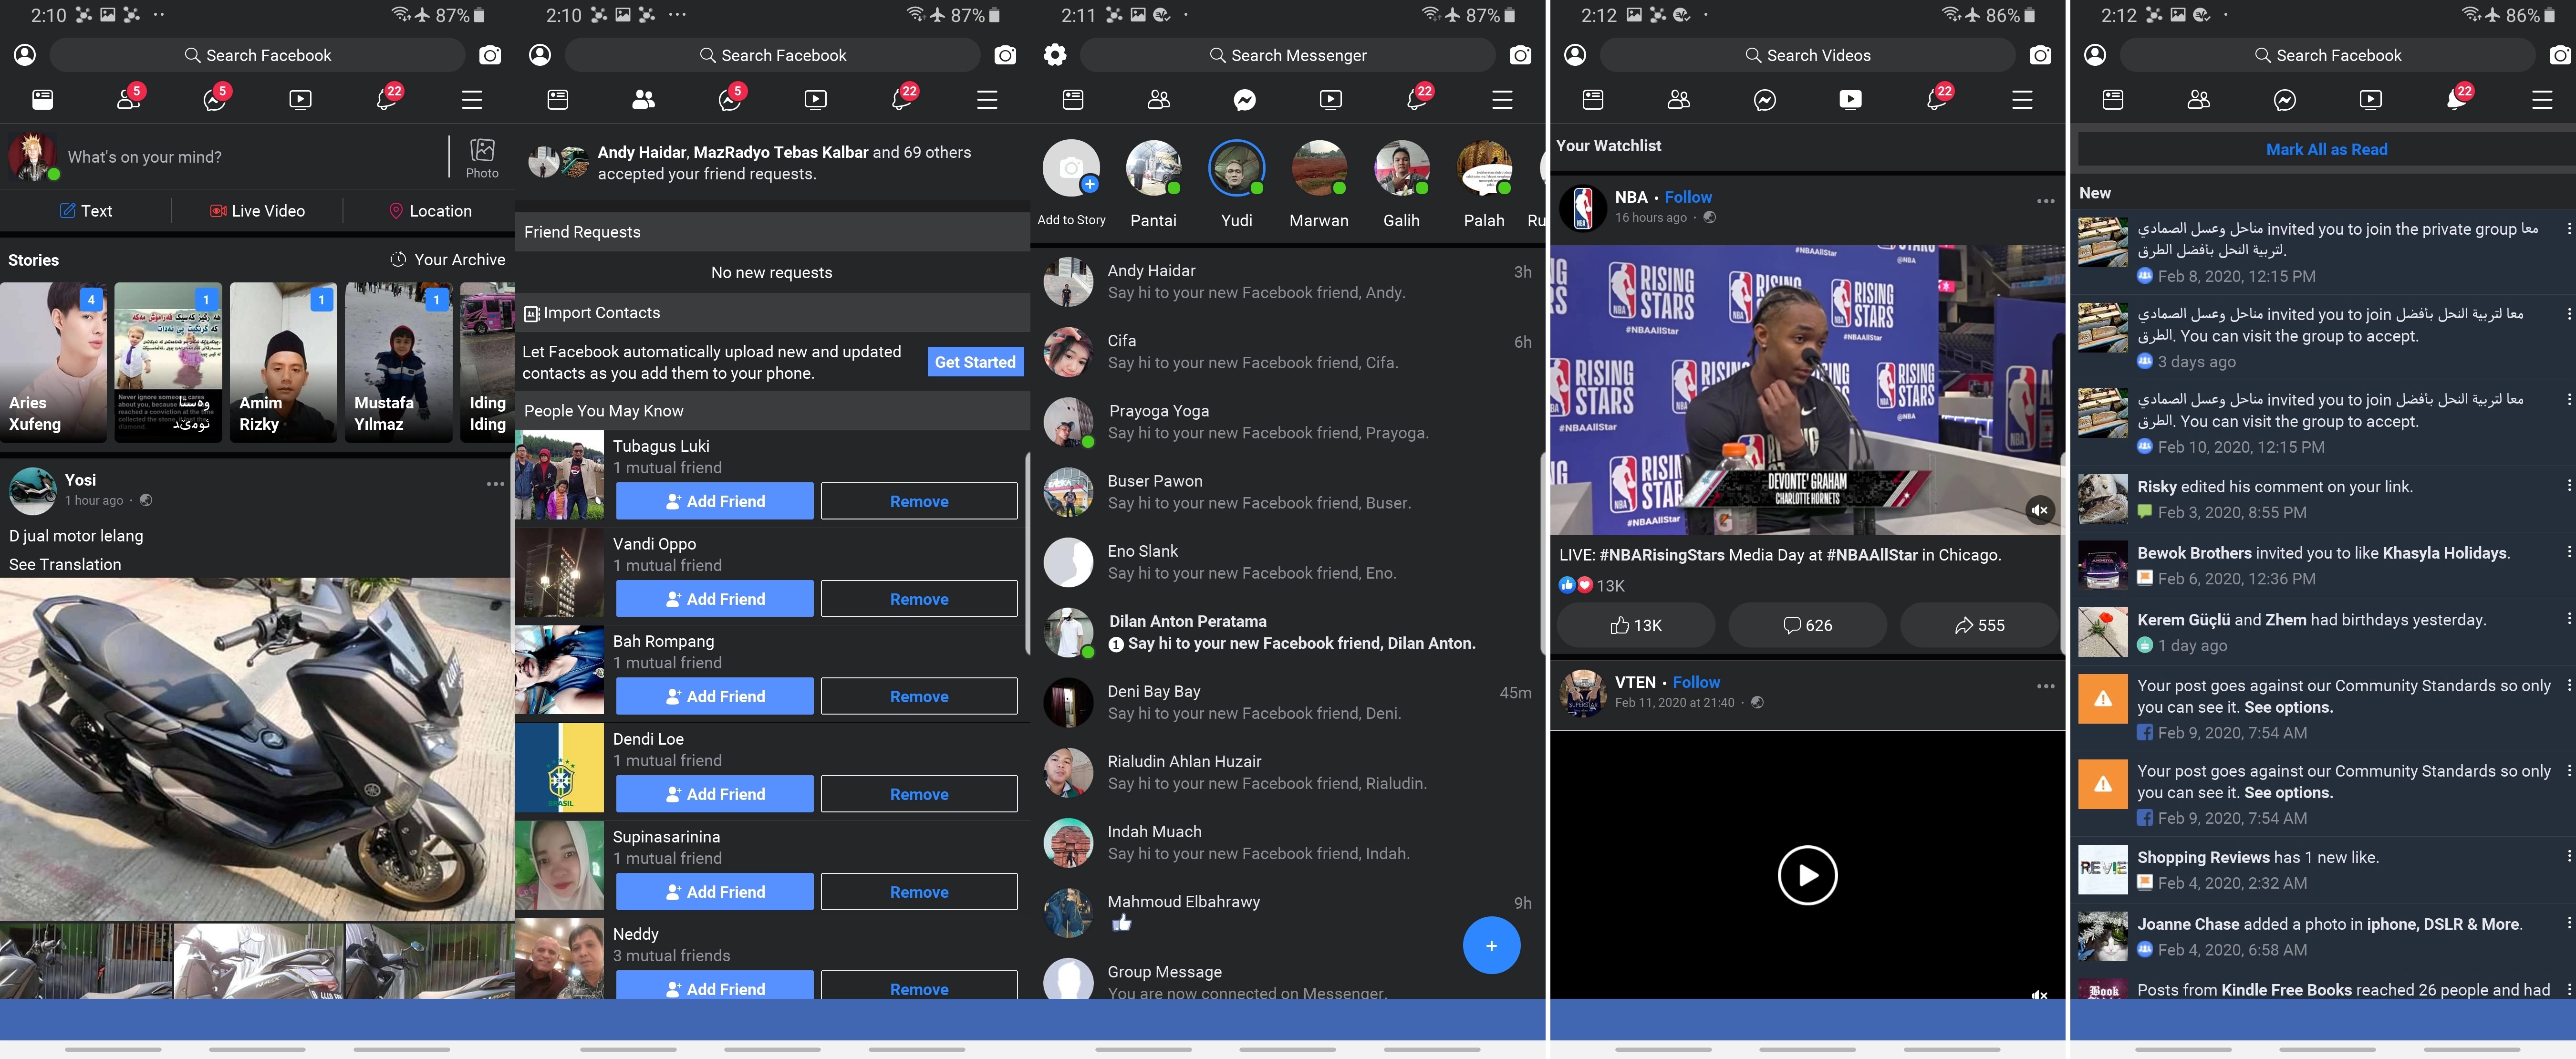
Task: Tap the Search Messenger field
Action: [x=1287, y=55]
